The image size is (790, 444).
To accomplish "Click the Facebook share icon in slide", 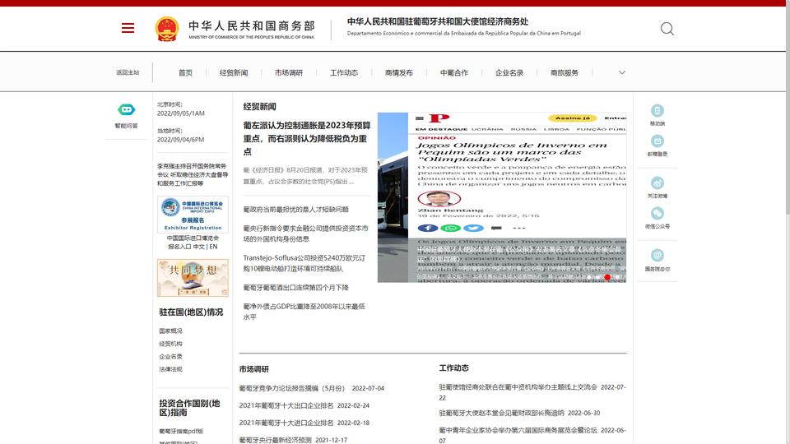I will (x=428, y=228).
